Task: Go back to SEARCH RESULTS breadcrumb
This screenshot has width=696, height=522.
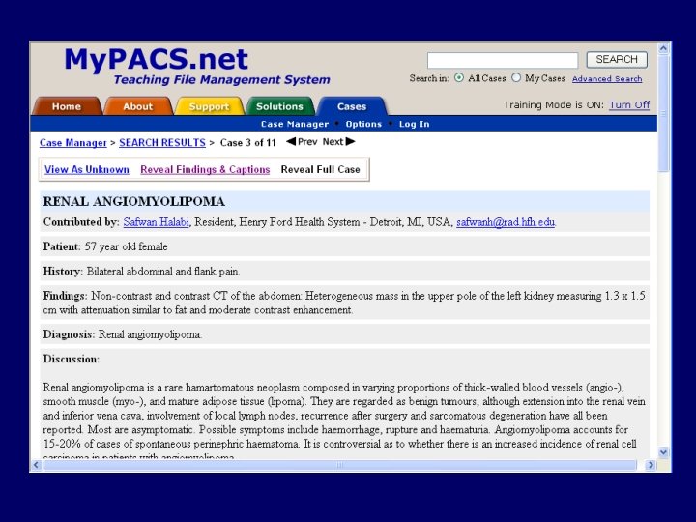Action: 162,143
